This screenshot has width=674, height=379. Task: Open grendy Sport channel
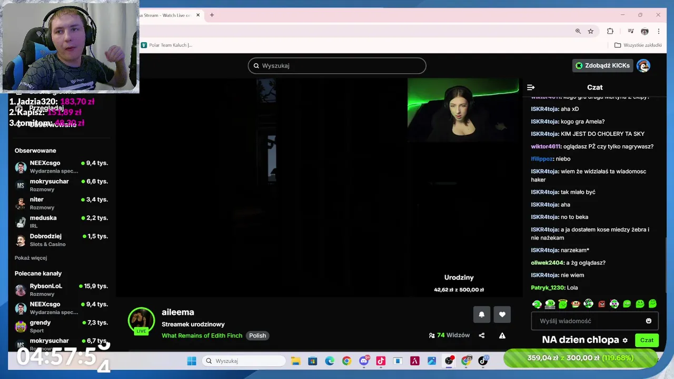(x=61, y=326)
